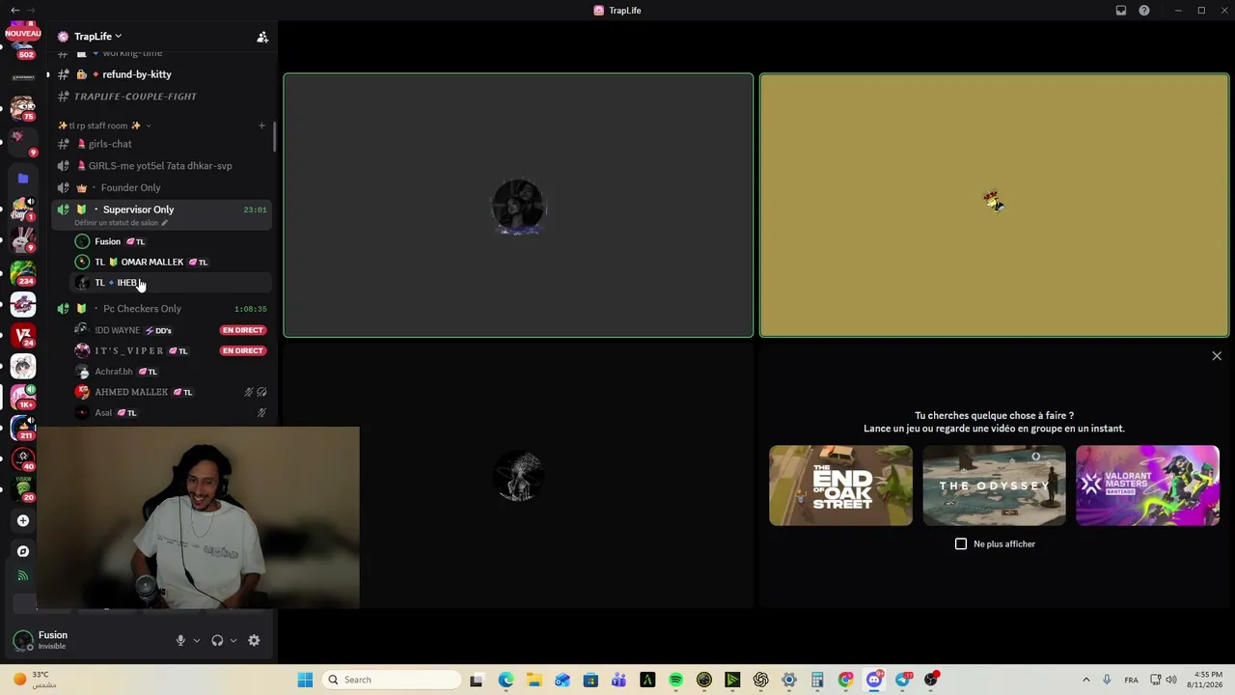This screenshot has width=1235, height=695.
Task: Select the server icon with badge 502
Action: click(x=23, y=48)
